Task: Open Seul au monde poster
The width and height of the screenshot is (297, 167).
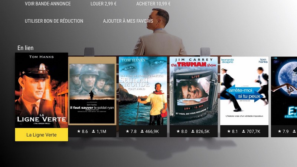Action: [x=143, y=91]
